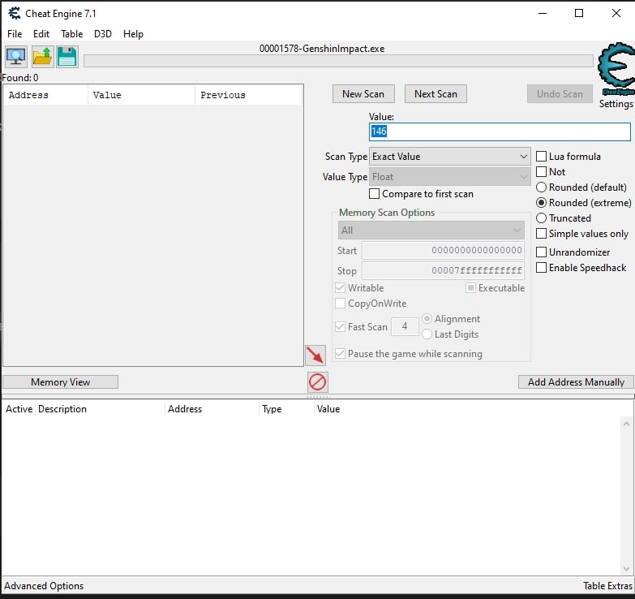Click the scan progress bar
Viewport: 635px width, 599px height.
click(x=338, y=61)
